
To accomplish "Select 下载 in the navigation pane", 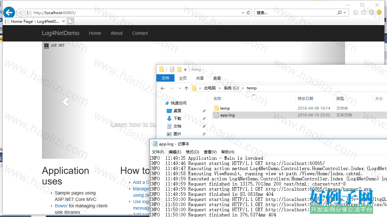I will 177,119.
